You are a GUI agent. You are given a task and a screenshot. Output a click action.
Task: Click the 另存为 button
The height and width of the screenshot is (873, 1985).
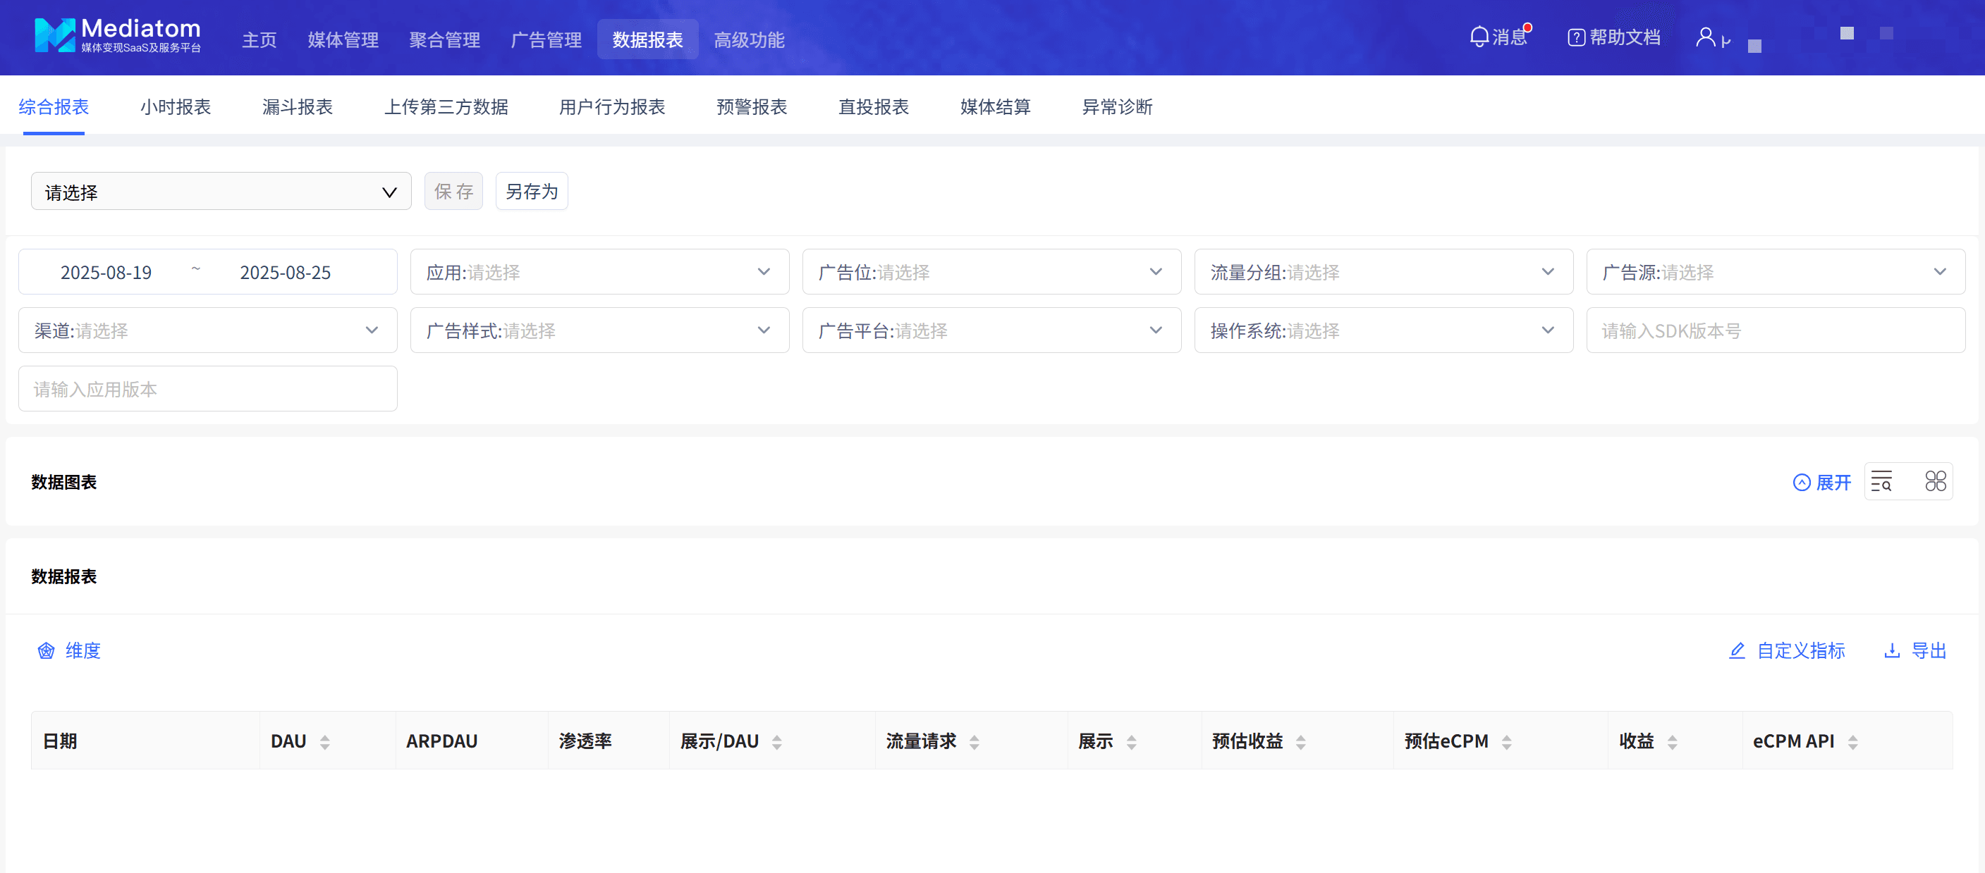click(x=531, y=191)
